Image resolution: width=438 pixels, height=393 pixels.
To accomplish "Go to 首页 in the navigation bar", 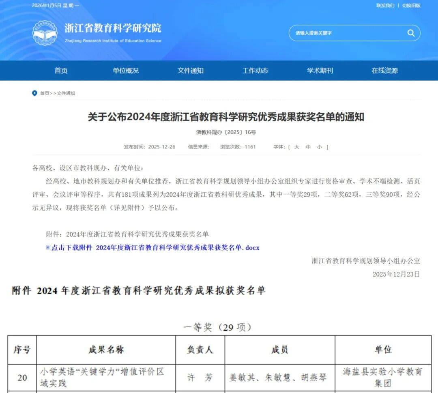I will tap(61, 71).
